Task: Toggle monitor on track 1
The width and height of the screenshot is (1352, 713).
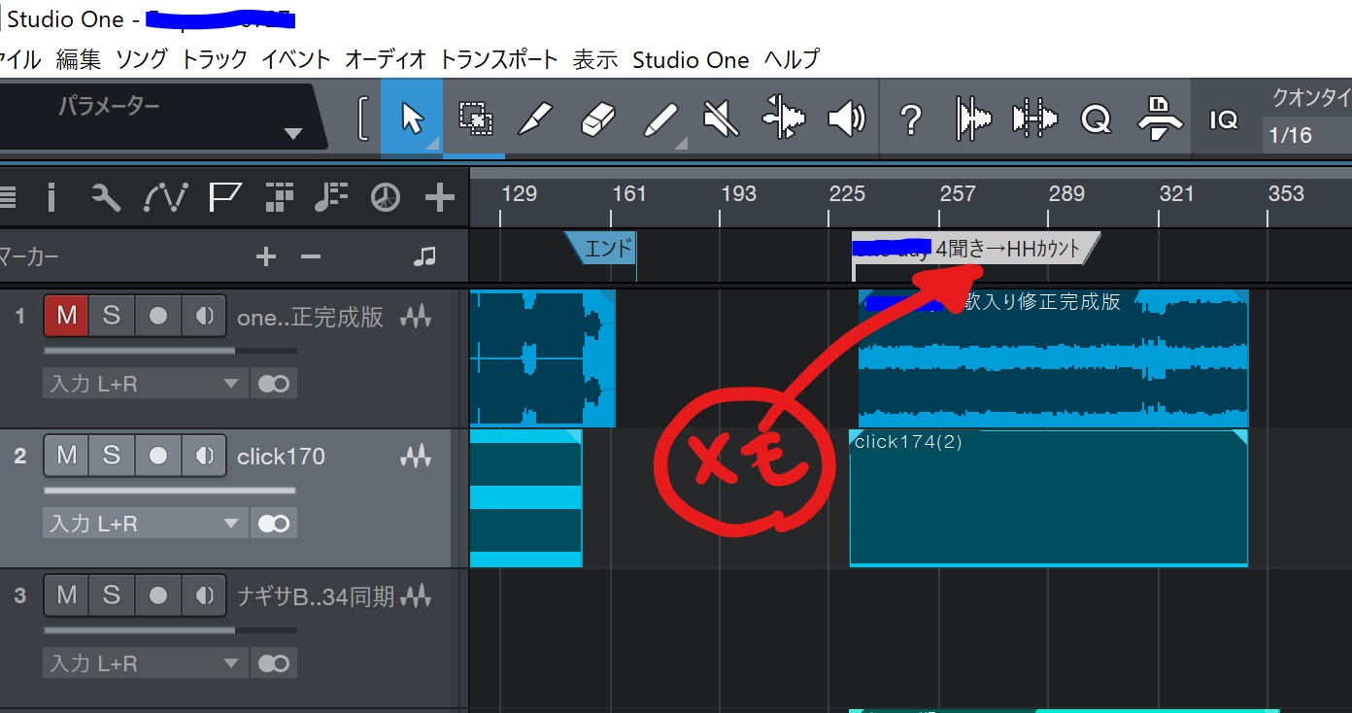Action: pos(204,316)
